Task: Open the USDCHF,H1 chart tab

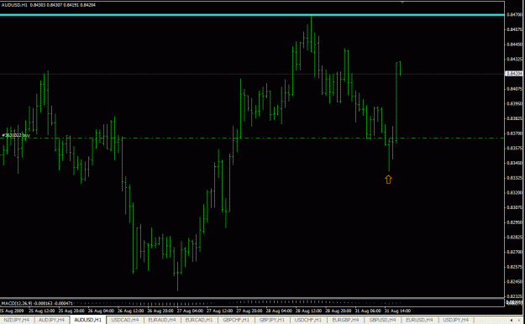Action: [308, 320]
